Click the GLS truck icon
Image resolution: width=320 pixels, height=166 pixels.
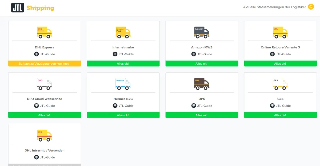click(x=281, y=84)
